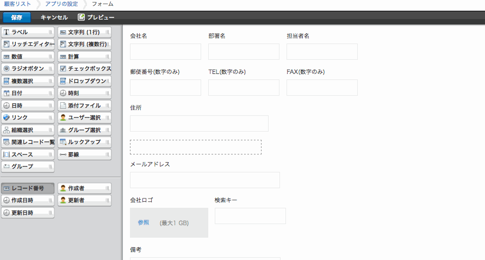Save the form with 保存
This screenshot has width=485, height=260.
coord(17,17)
